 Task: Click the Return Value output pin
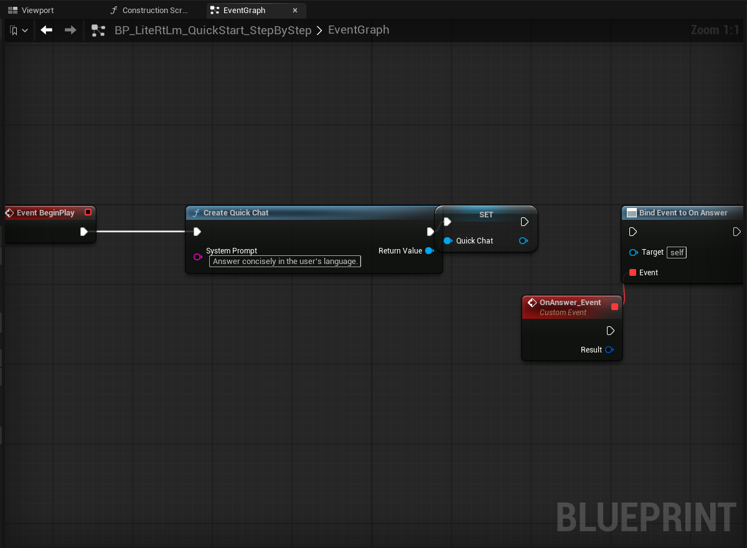pos(429,251)
